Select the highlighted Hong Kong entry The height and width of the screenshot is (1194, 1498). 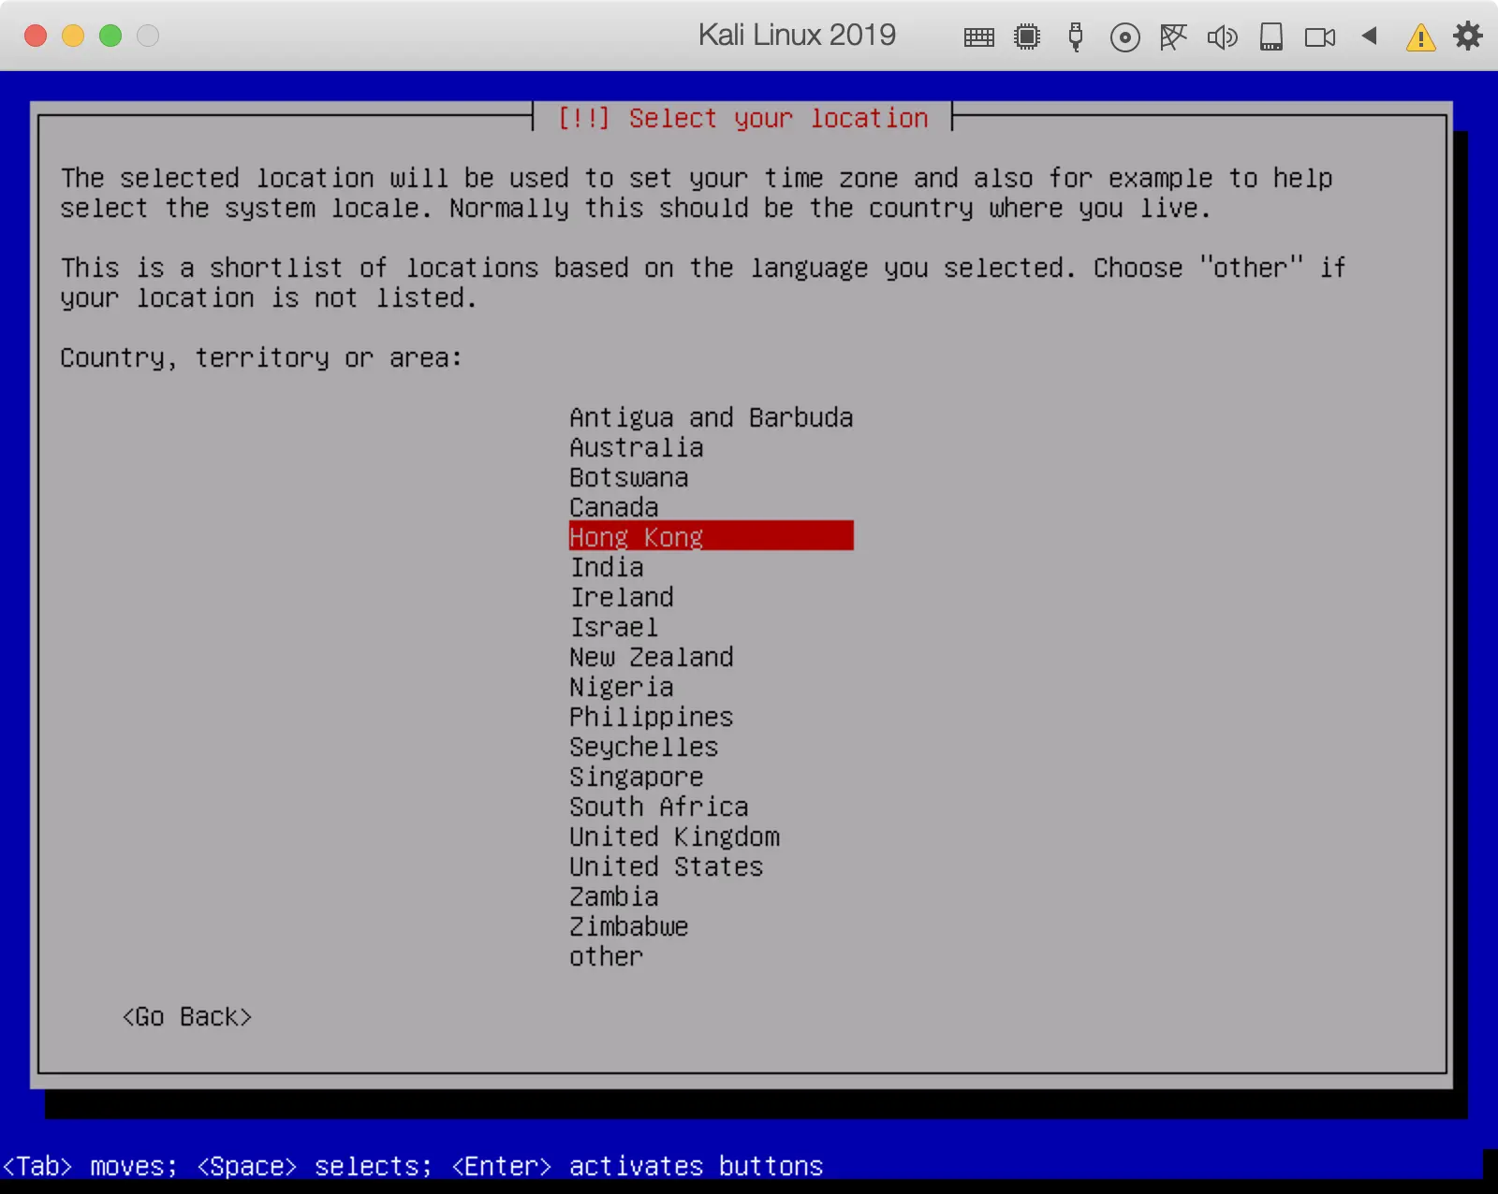pyautogui.click(x=712, y=536)
